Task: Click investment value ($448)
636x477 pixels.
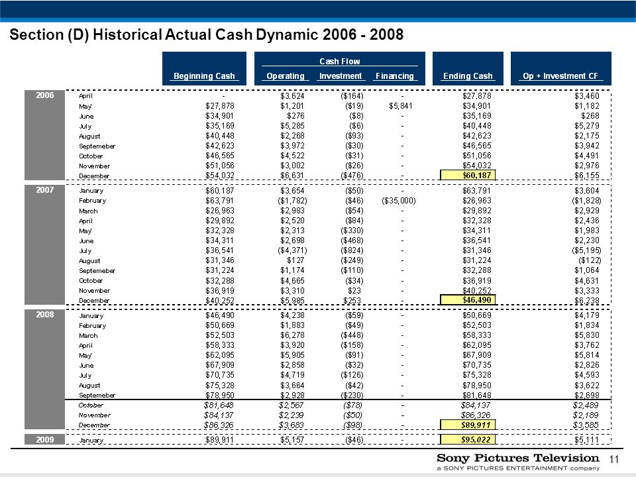Action: coord(352,335)
